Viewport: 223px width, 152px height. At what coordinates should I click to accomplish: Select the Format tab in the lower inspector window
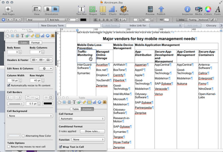click(87, 109)
